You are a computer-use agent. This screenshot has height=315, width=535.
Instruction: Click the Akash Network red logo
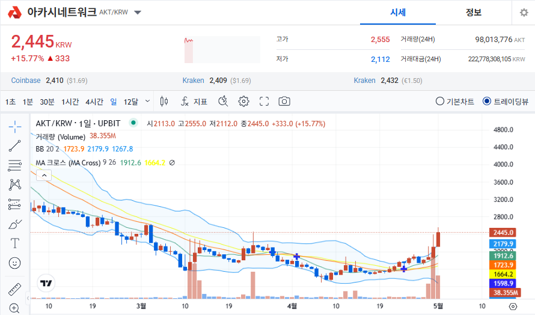click(14, 13)
